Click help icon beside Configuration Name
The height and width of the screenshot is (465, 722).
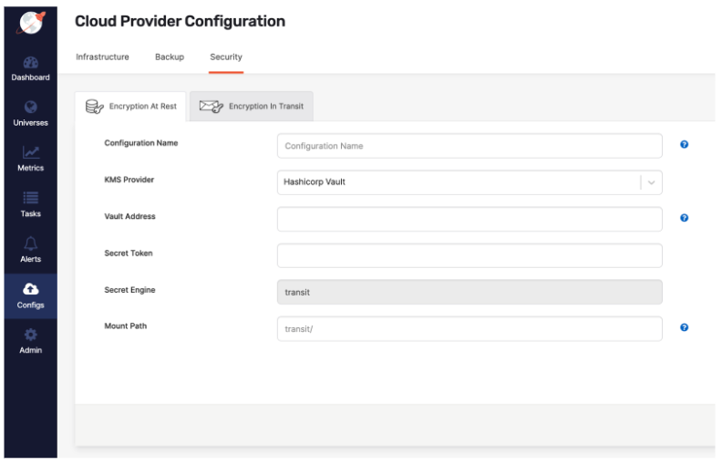pos(684,145)
